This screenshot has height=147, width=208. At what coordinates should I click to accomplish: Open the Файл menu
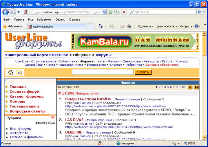pyautogui.click(x=7, y=20)
